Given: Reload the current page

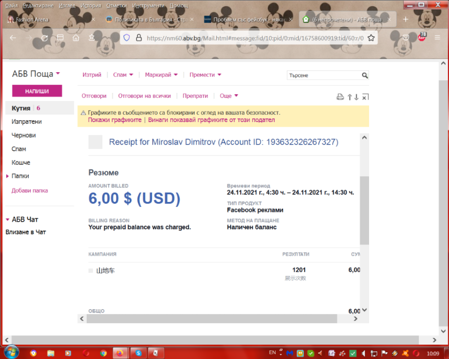Looking at the screenshot, I should 45,38.
